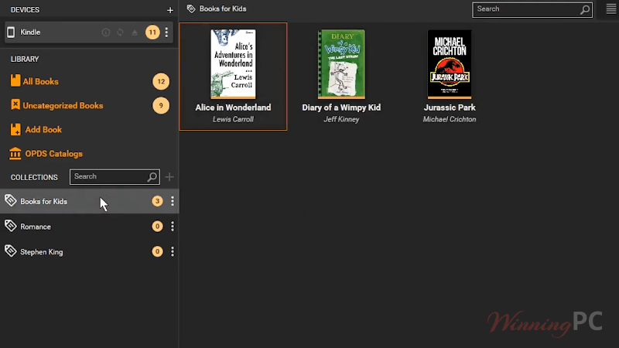Click Romance count badge 0
Viewport: 619px width, 348px height.
point(157,227)
